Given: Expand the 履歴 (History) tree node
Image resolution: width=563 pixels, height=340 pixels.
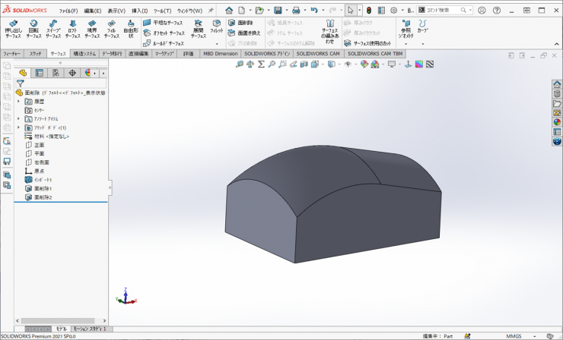Looking at the screenshot, I should [18, 101].
